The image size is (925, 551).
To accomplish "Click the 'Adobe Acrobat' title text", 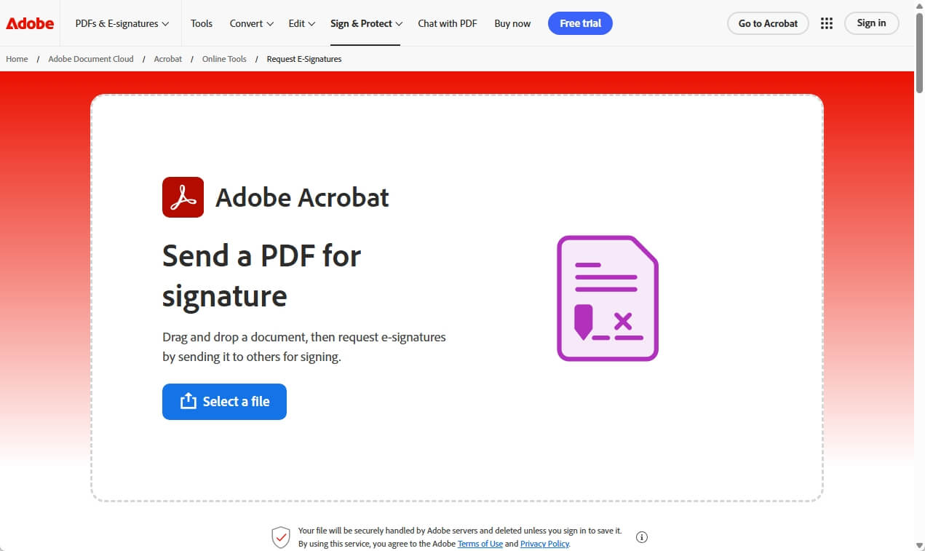I will click(x=302, y=197).
